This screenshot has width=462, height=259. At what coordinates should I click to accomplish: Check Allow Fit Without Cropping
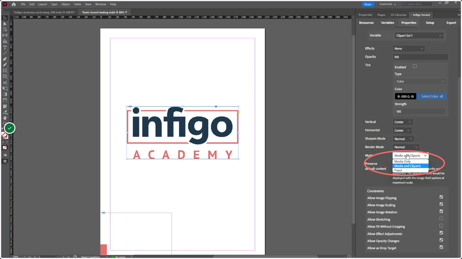tap(441, 226)
